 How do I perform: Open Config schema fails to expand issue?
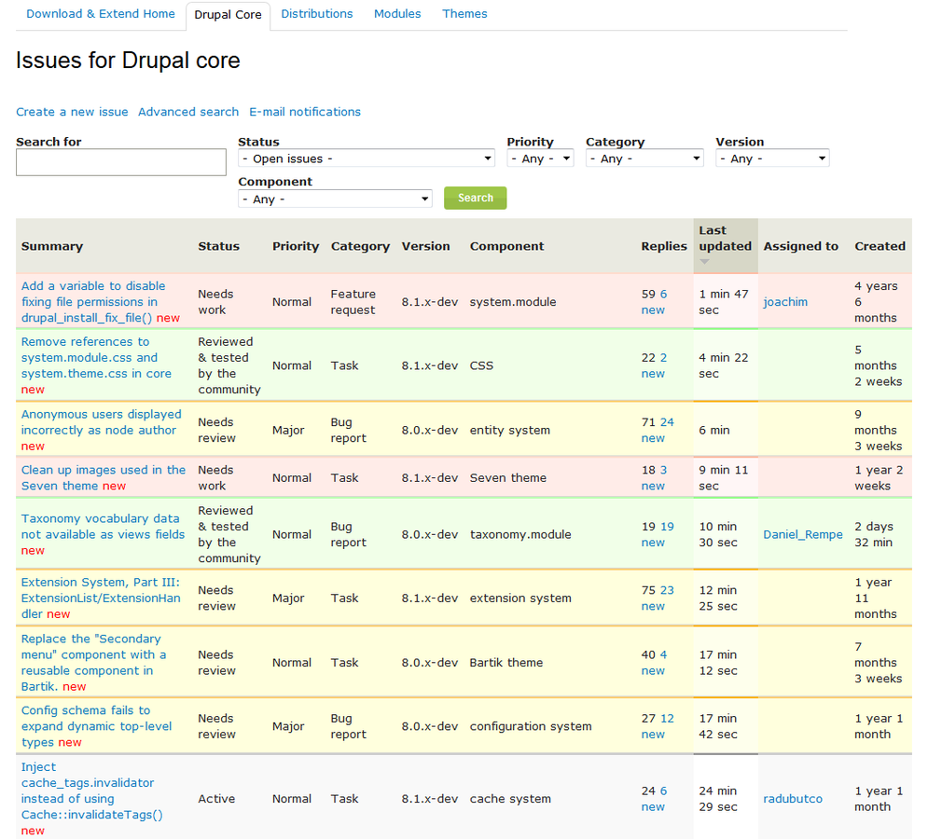pyautogui.click(x=96, y=725)
